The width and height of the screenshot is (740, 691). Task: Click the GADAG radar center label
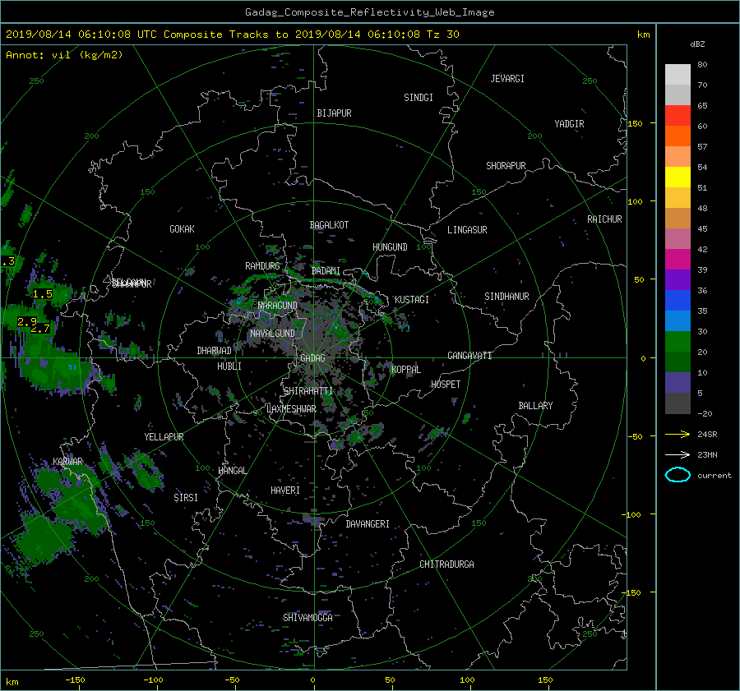[312, 358]
